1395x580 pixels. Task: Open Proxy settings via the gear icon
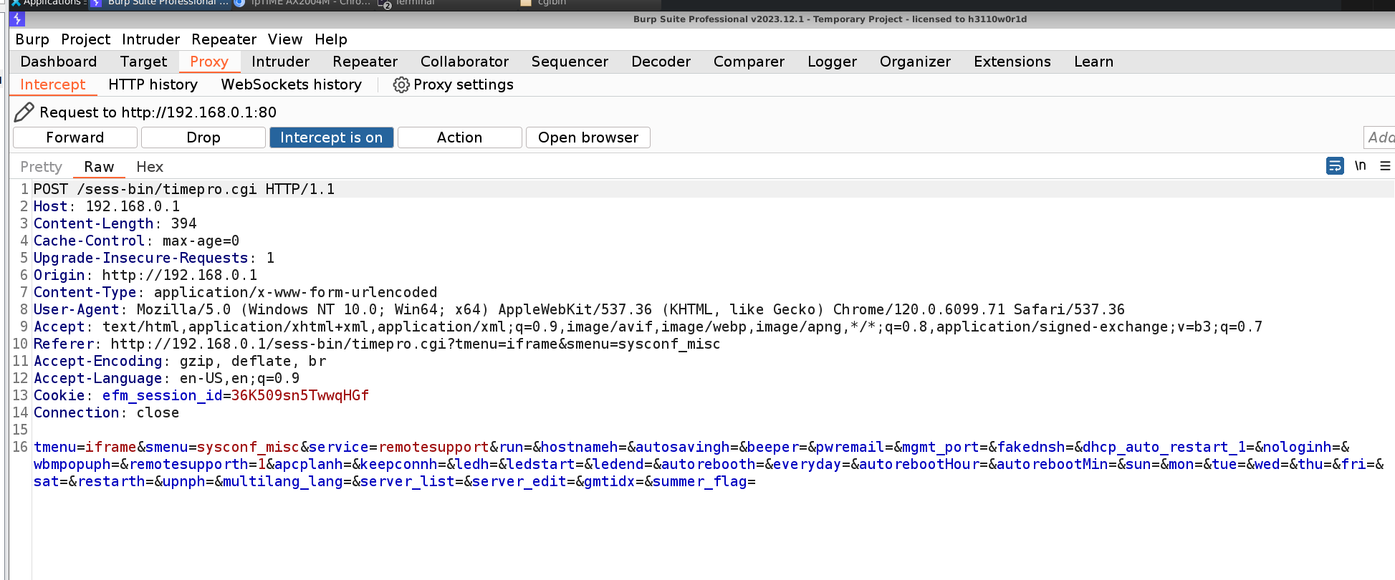pos(401,85)
